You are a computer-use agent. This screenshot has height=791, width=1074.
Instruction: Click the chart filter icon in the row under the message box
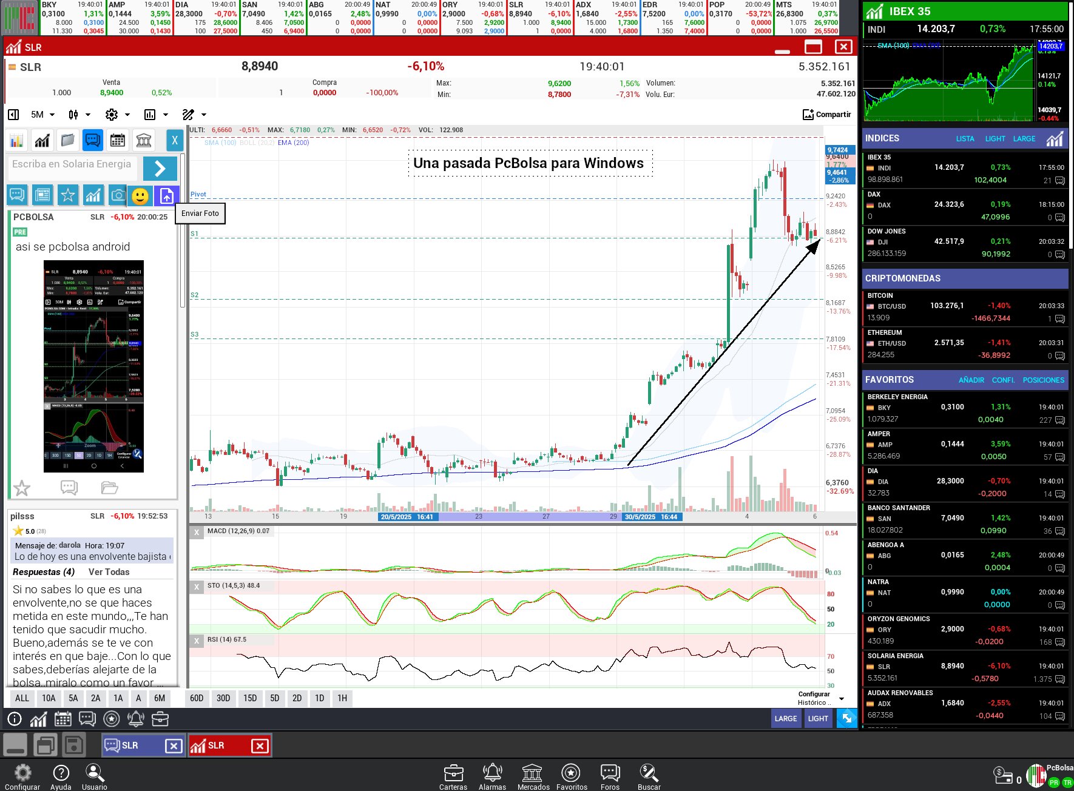(x=93, y=195)
